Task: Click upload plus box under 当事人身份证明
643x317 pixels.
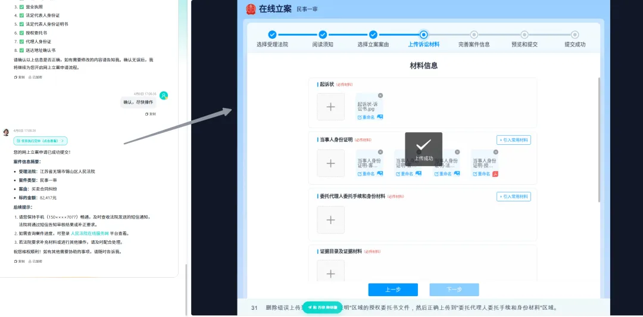Action: click(x=330, y=163)
